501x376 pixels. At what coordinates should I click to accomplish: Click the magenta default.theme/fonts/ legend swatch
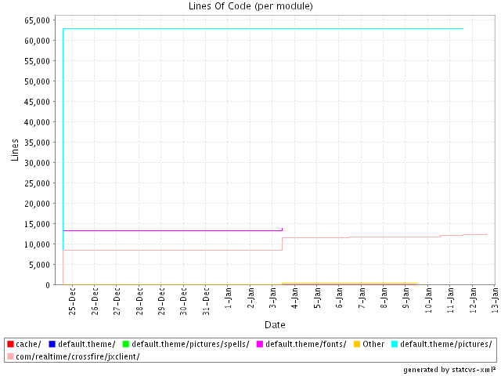tap(260, 344)
